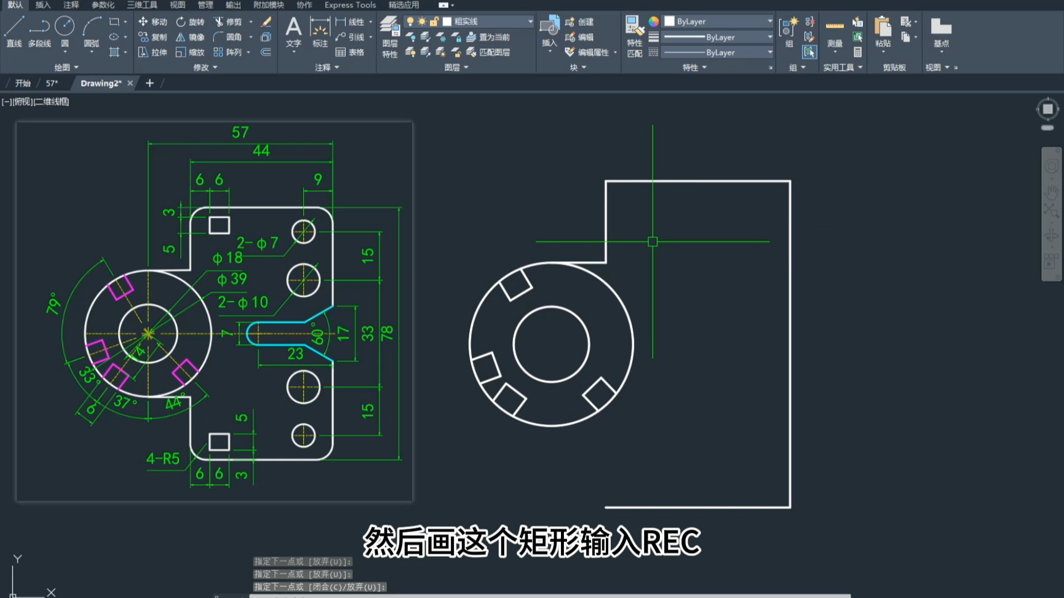Open the Express Tools ribbon tab
The image size is (1064, 598).
(x=350, y=5)
